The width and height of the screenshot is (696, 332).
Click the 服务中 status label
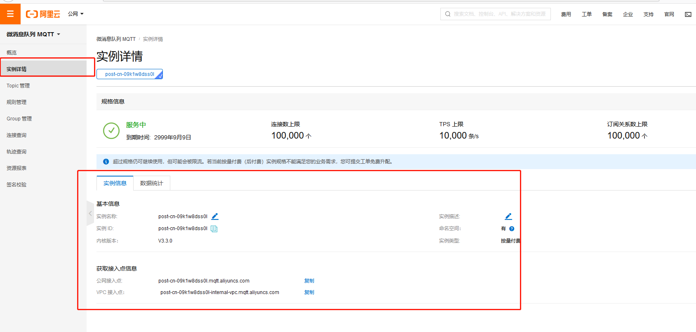[x=136, y=125]
